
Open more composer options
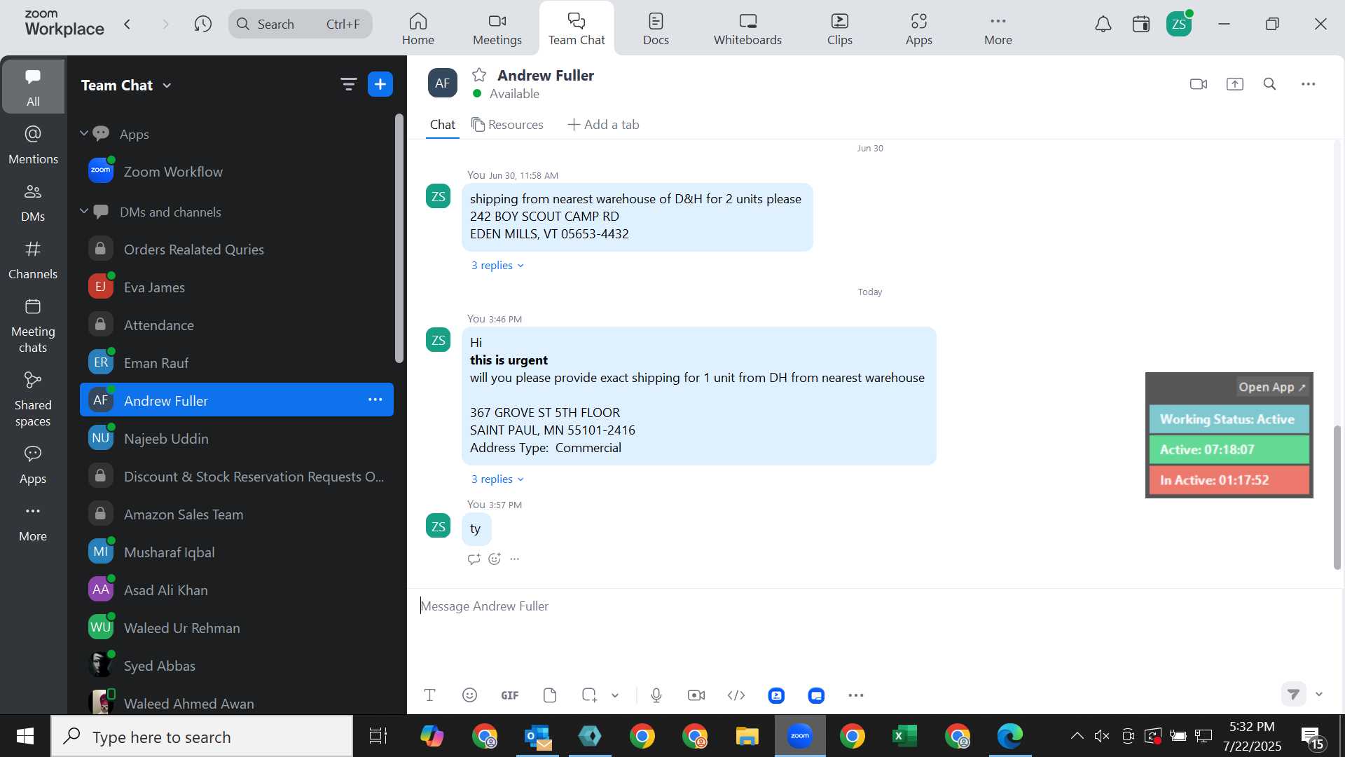(x=856, y=695)
